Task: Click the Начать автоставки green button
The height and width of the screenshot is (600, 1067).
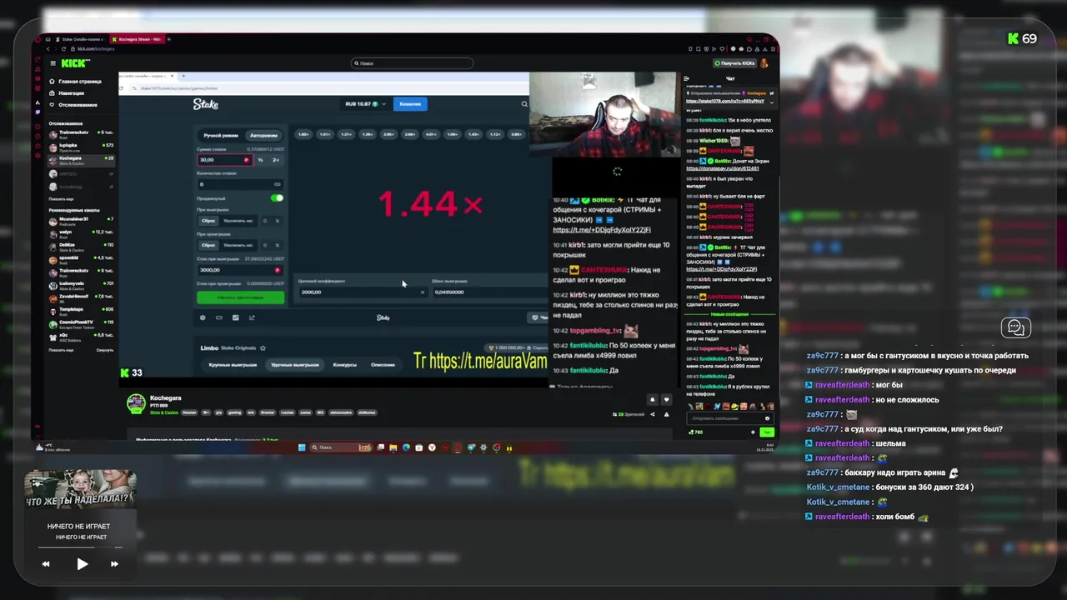Action: 240,297
